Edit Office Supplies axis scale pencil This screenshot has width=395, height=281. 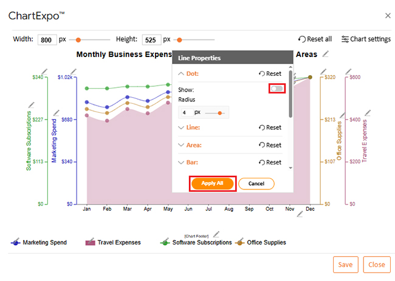tap(323, 72)
